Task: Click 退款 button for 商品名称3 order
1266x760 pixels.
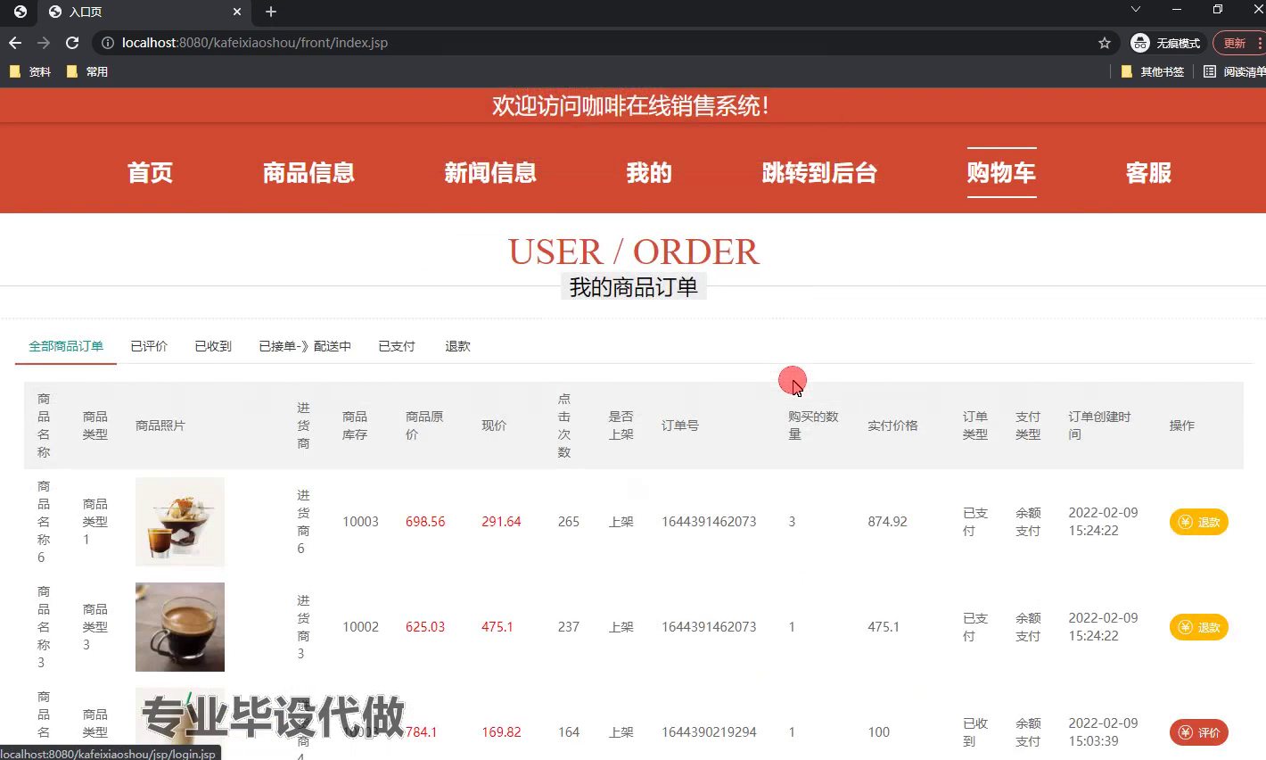Action: point(1198,627)
